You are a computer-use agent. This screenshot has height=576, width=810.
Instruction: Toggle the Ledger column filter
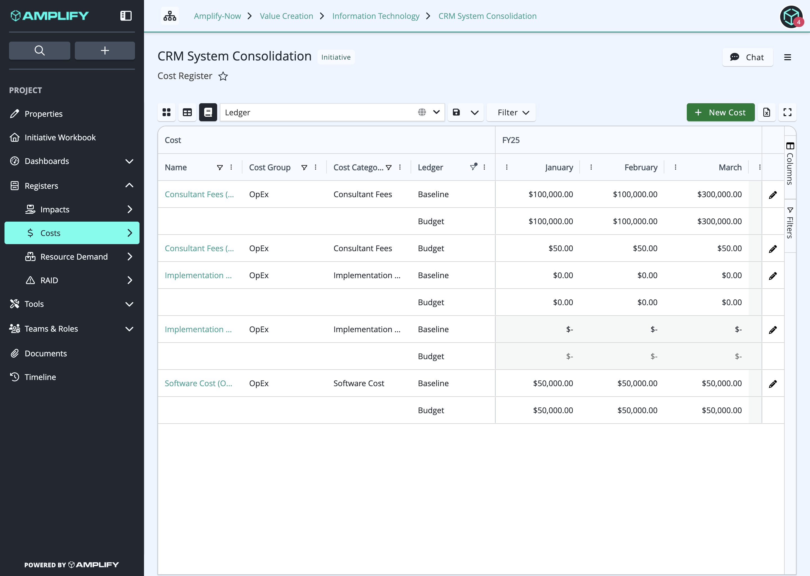(x=473, y=167)
